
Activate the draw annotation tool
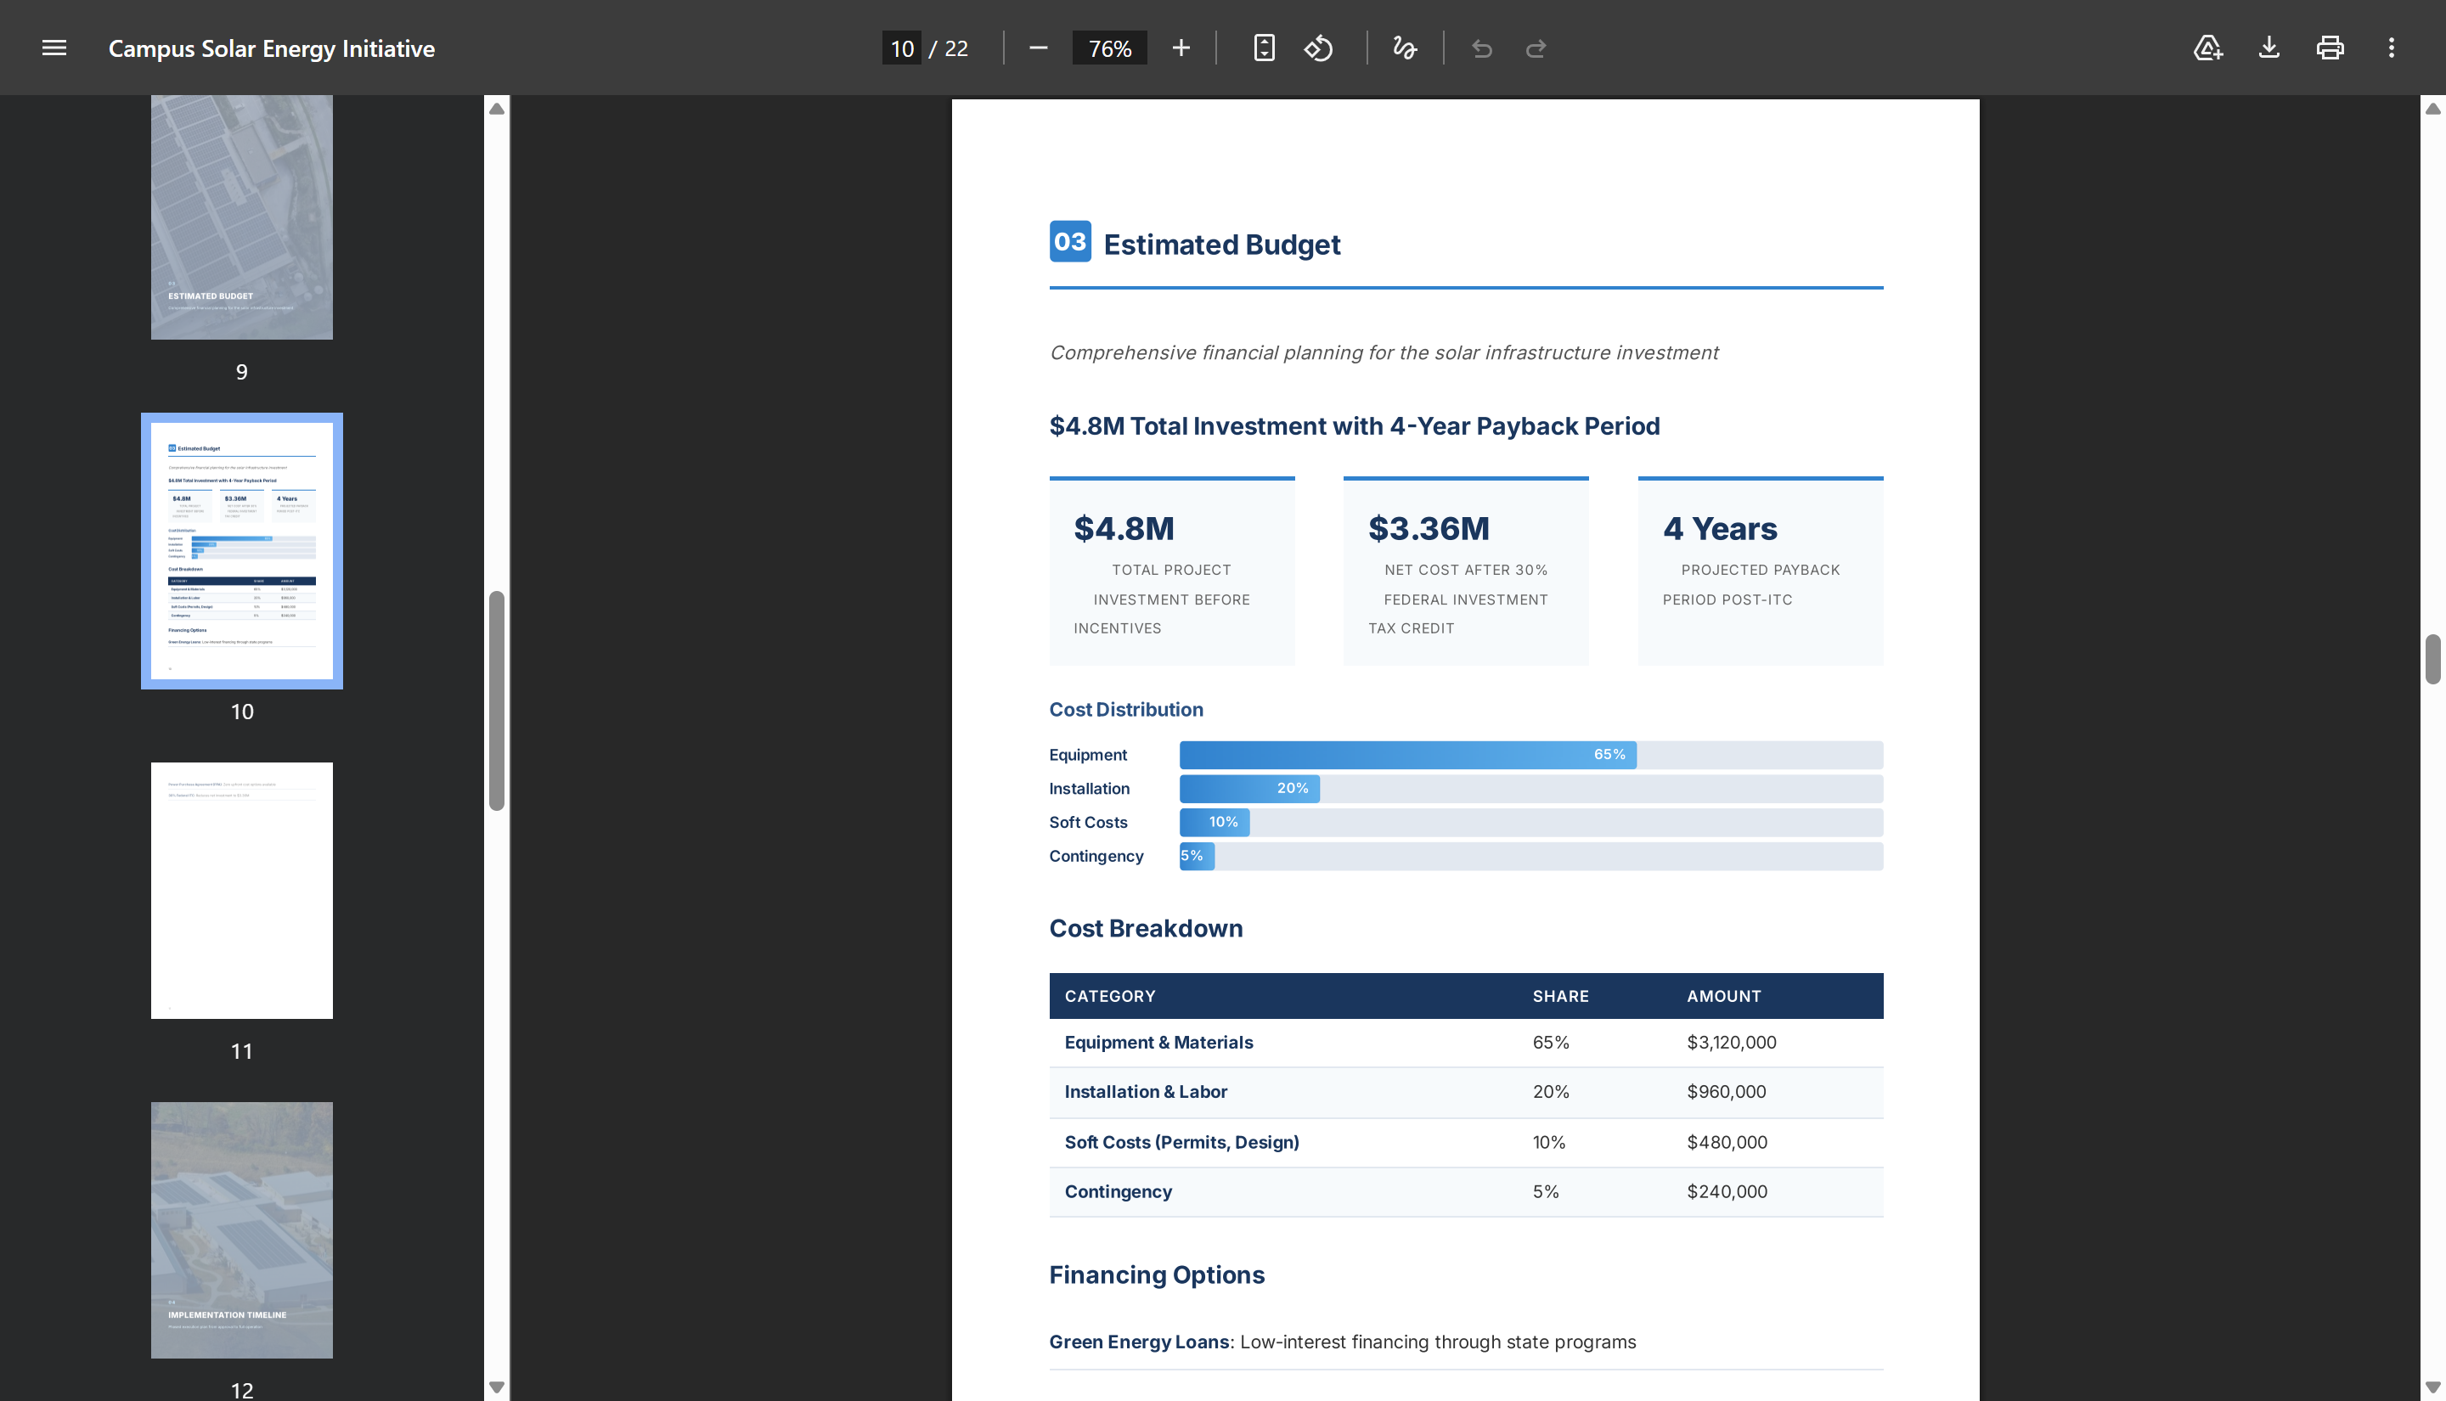(x=1404, y=48)
